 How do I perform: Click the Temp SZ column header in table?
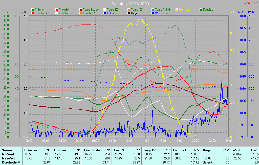120,150
